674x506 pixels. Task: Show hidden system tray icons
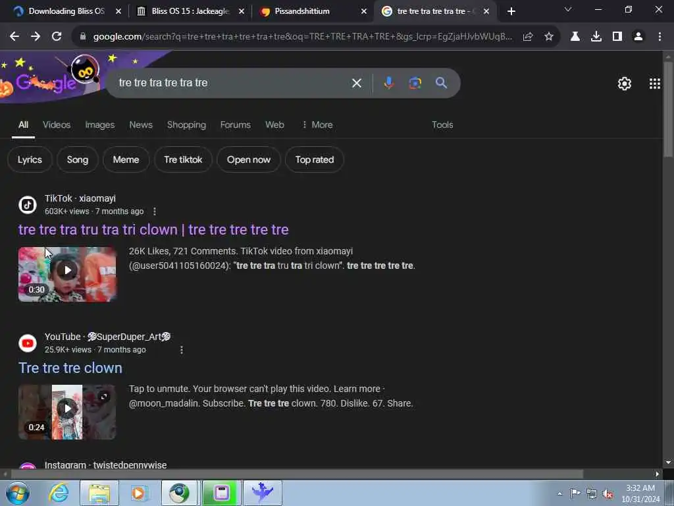pyautogui.click(x=559, y=493)
